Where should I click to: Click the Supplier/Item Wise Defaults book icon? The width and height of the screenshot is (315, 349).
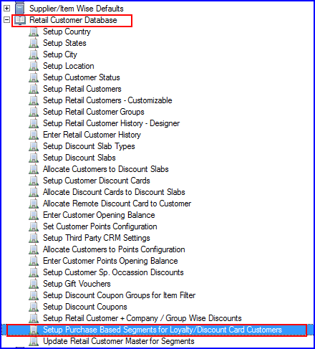click(x=20, y=8)
